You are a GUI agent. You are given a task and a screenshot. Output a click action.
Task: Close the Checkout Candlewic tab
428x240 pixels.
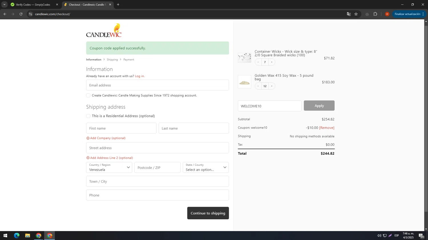click(x=110, y=5)
